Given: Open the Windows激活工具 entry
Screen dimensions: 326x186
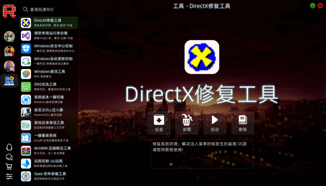Looking at the screenshot, I should pyautogui.click(x=48, y=74).
